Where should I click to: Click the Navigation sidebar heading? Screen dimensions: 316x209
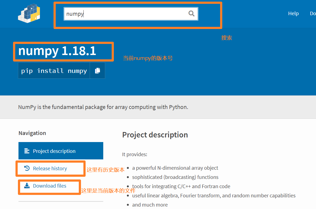pyautogui.click(x=32, y=133)
